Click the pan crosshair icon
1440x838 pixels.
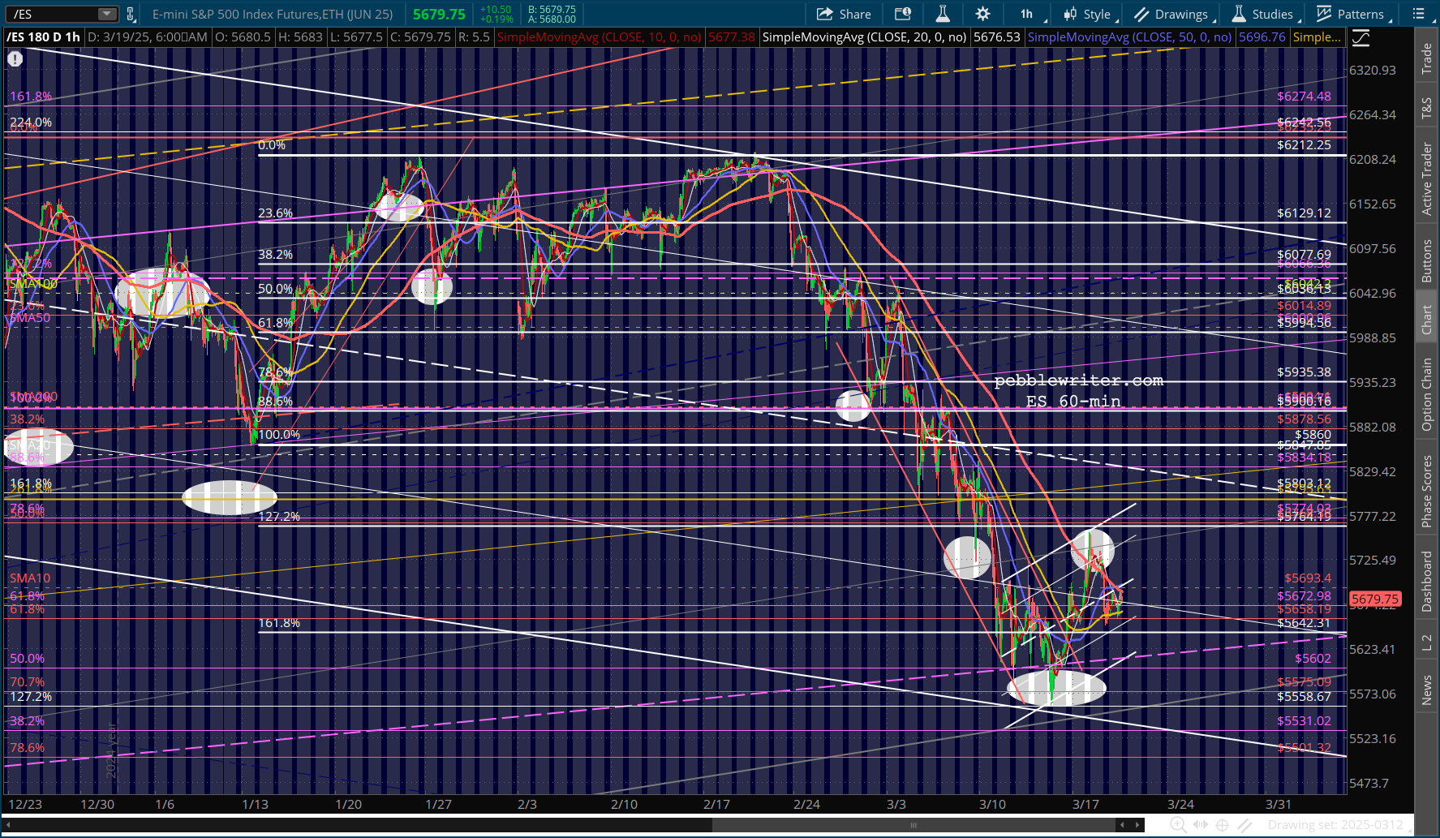pos(1223,825)
